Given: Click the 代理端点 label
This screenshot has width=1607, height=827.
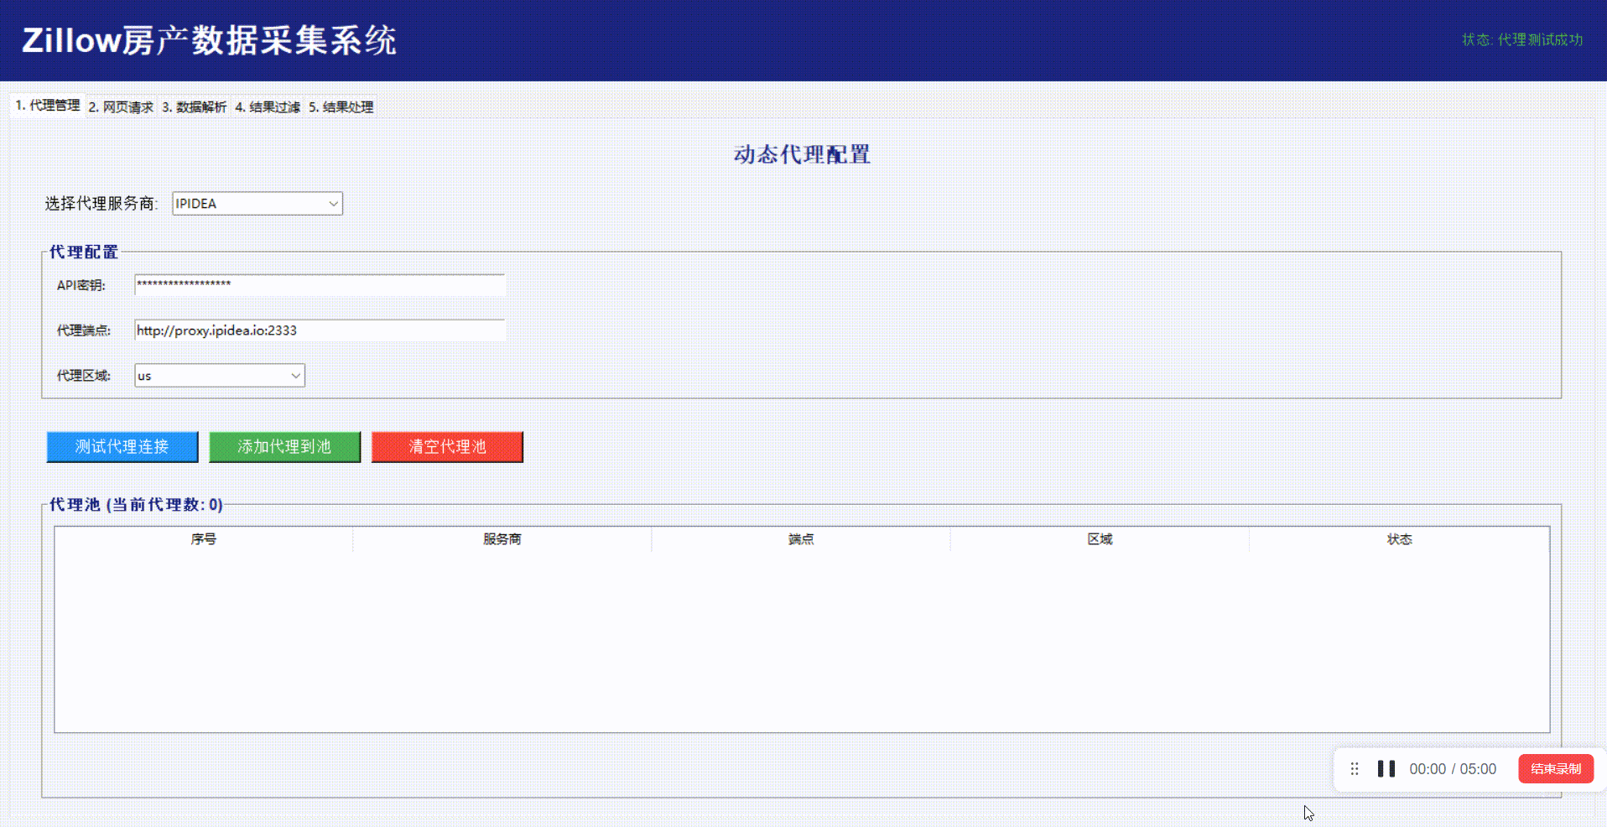Looking at the screenshot, I should 84,330.
